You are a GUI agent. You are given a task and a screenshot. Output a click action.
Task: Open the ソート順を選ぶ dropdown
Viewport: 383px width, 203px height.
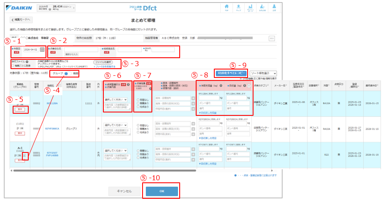[x=263, y=73]
